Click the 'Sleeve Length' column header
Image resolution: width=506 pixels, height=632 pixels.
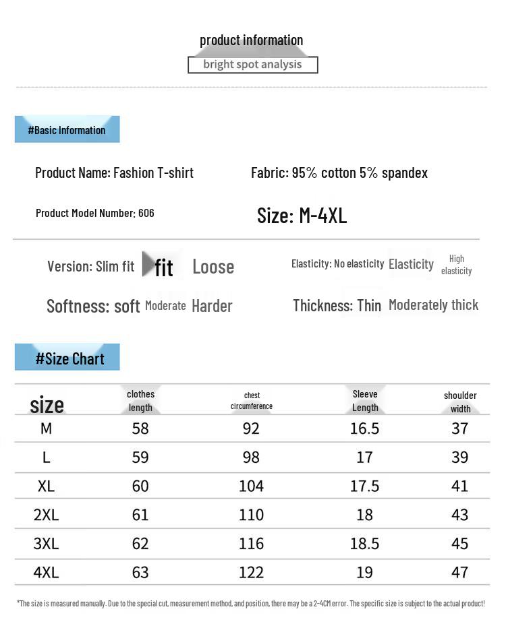click(365, 401)
